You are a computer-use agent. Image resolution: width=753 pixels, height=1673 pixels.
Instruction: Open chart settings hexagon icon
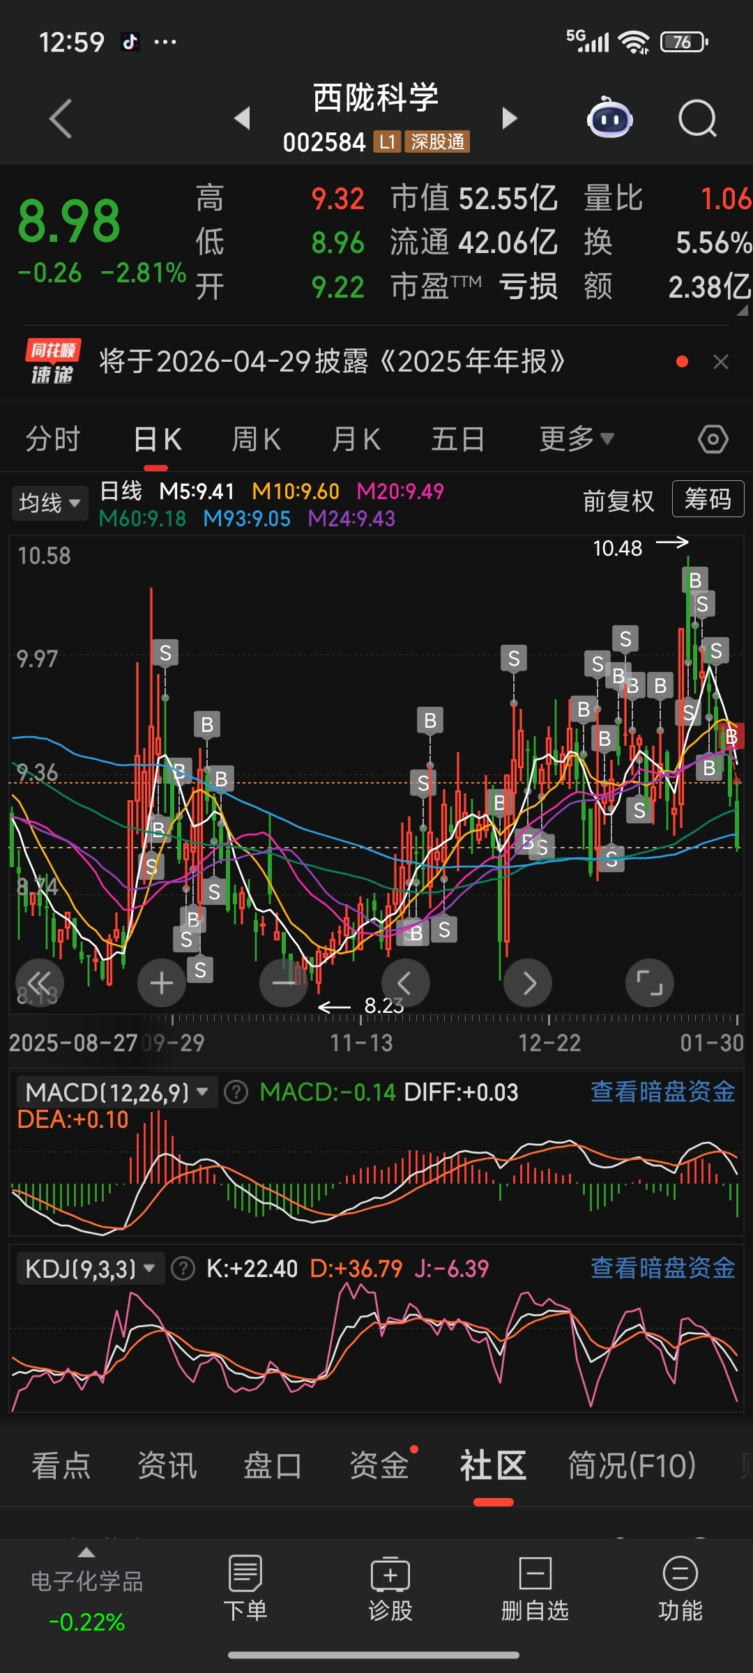(x=713, y=439)
